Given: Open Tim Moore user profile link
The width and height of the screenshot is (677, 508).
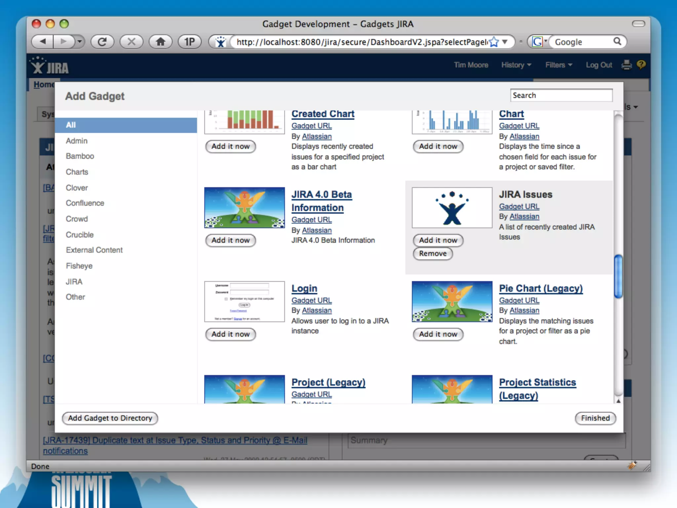Looking at the screenshot, I should click(x=471, y=65).
